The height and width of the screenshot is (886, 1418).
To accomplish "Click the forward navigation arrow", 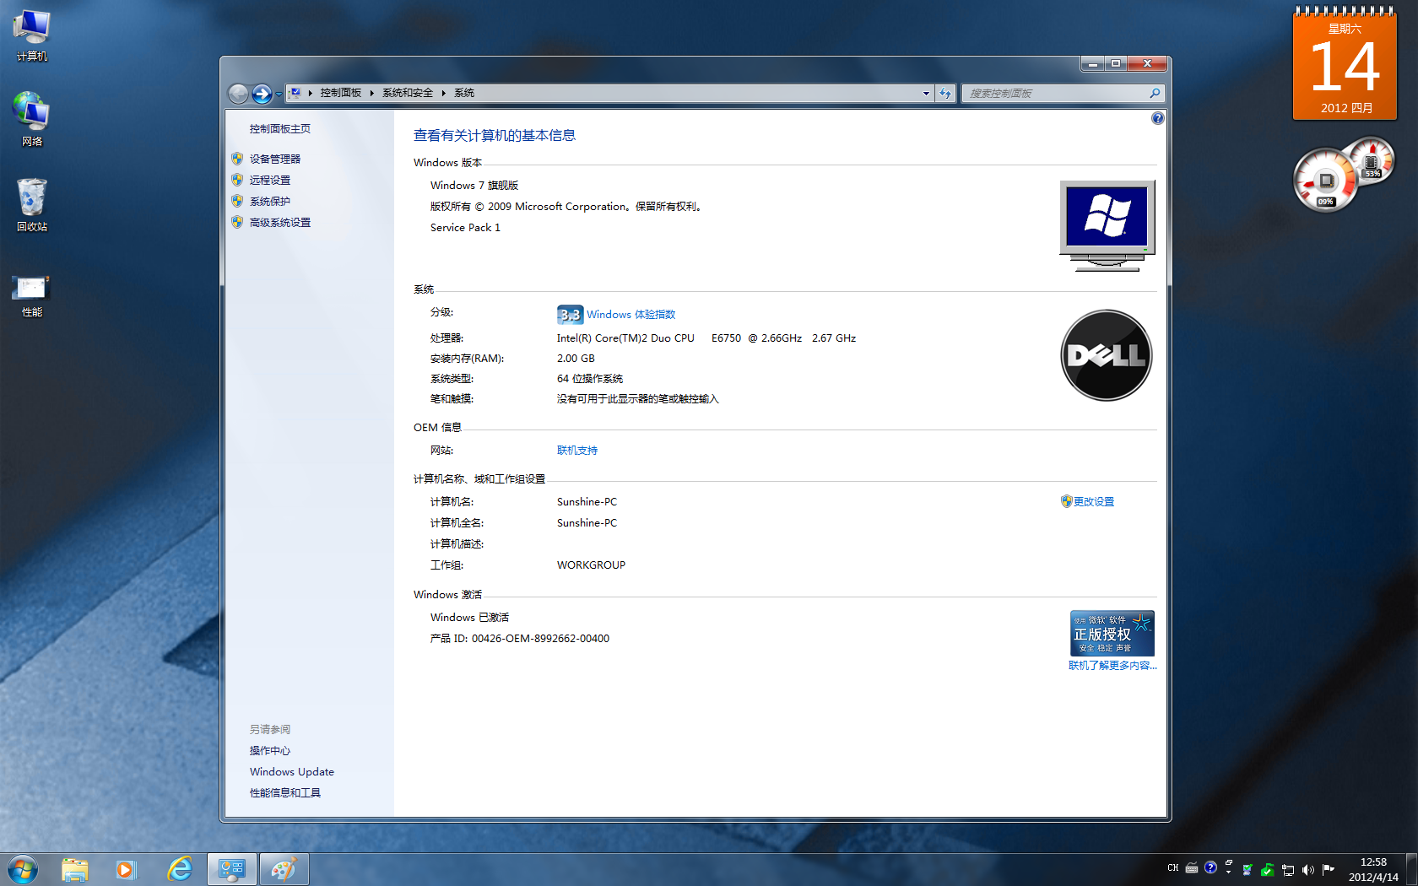I will tap(262, 94).
